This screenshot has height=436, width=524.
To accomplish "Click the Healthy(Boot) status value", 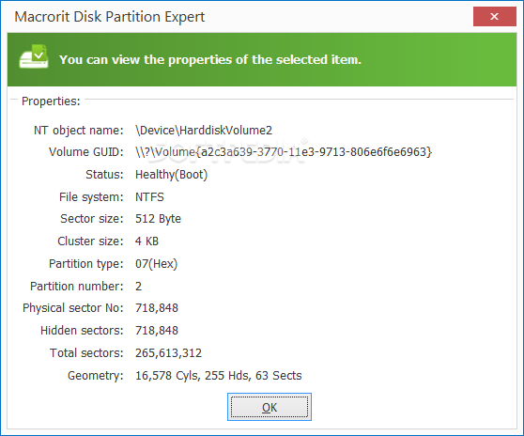I will (x=171, y=175).
